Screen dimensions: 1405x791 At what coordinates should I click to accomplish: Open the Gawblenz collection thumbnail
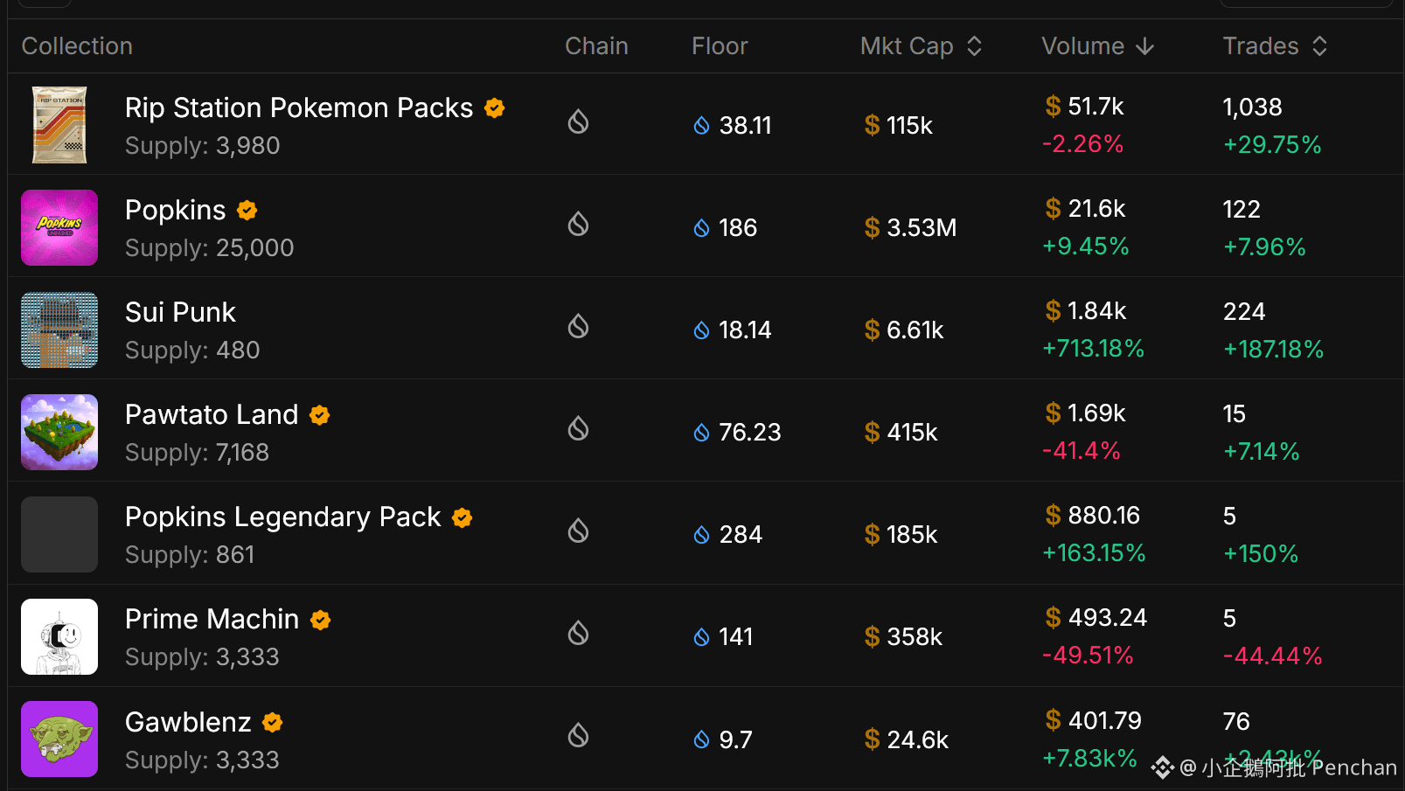click(59, 739)
